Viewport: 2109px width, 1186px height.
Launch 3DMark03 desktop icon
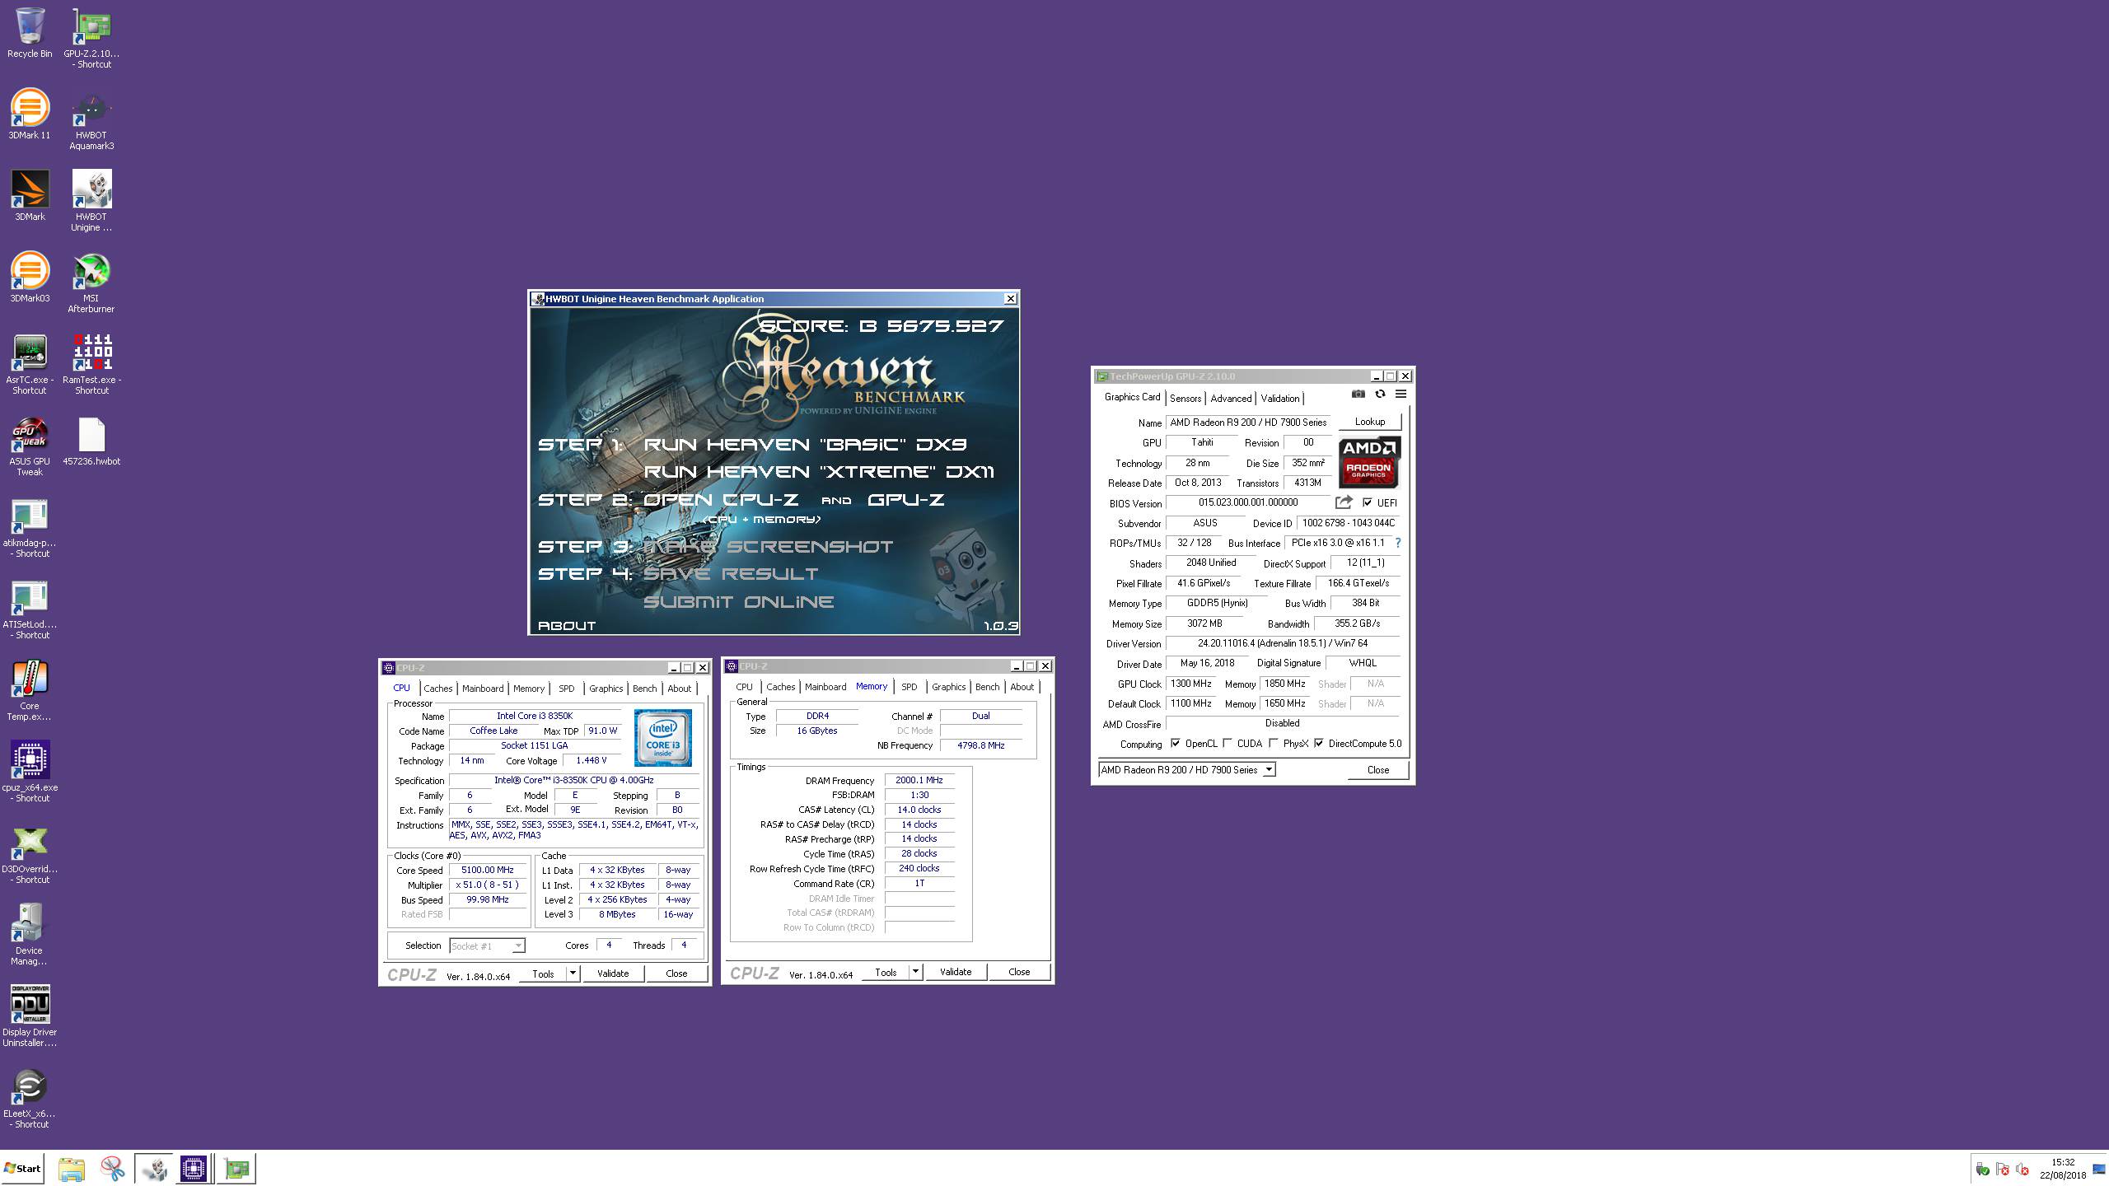(x=30, y=278)
